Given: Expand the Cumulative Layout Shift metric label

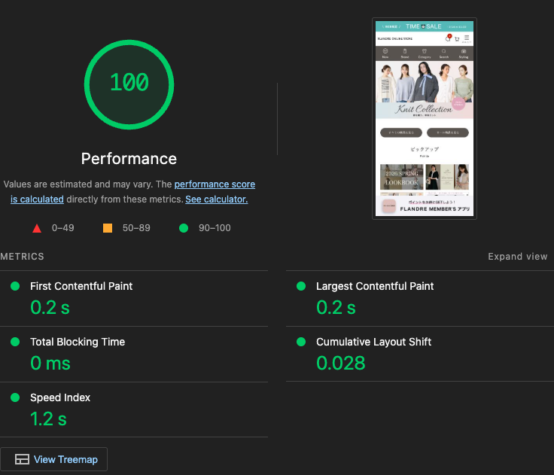Looking at the screenshot, I should click(x=373, y=342).
